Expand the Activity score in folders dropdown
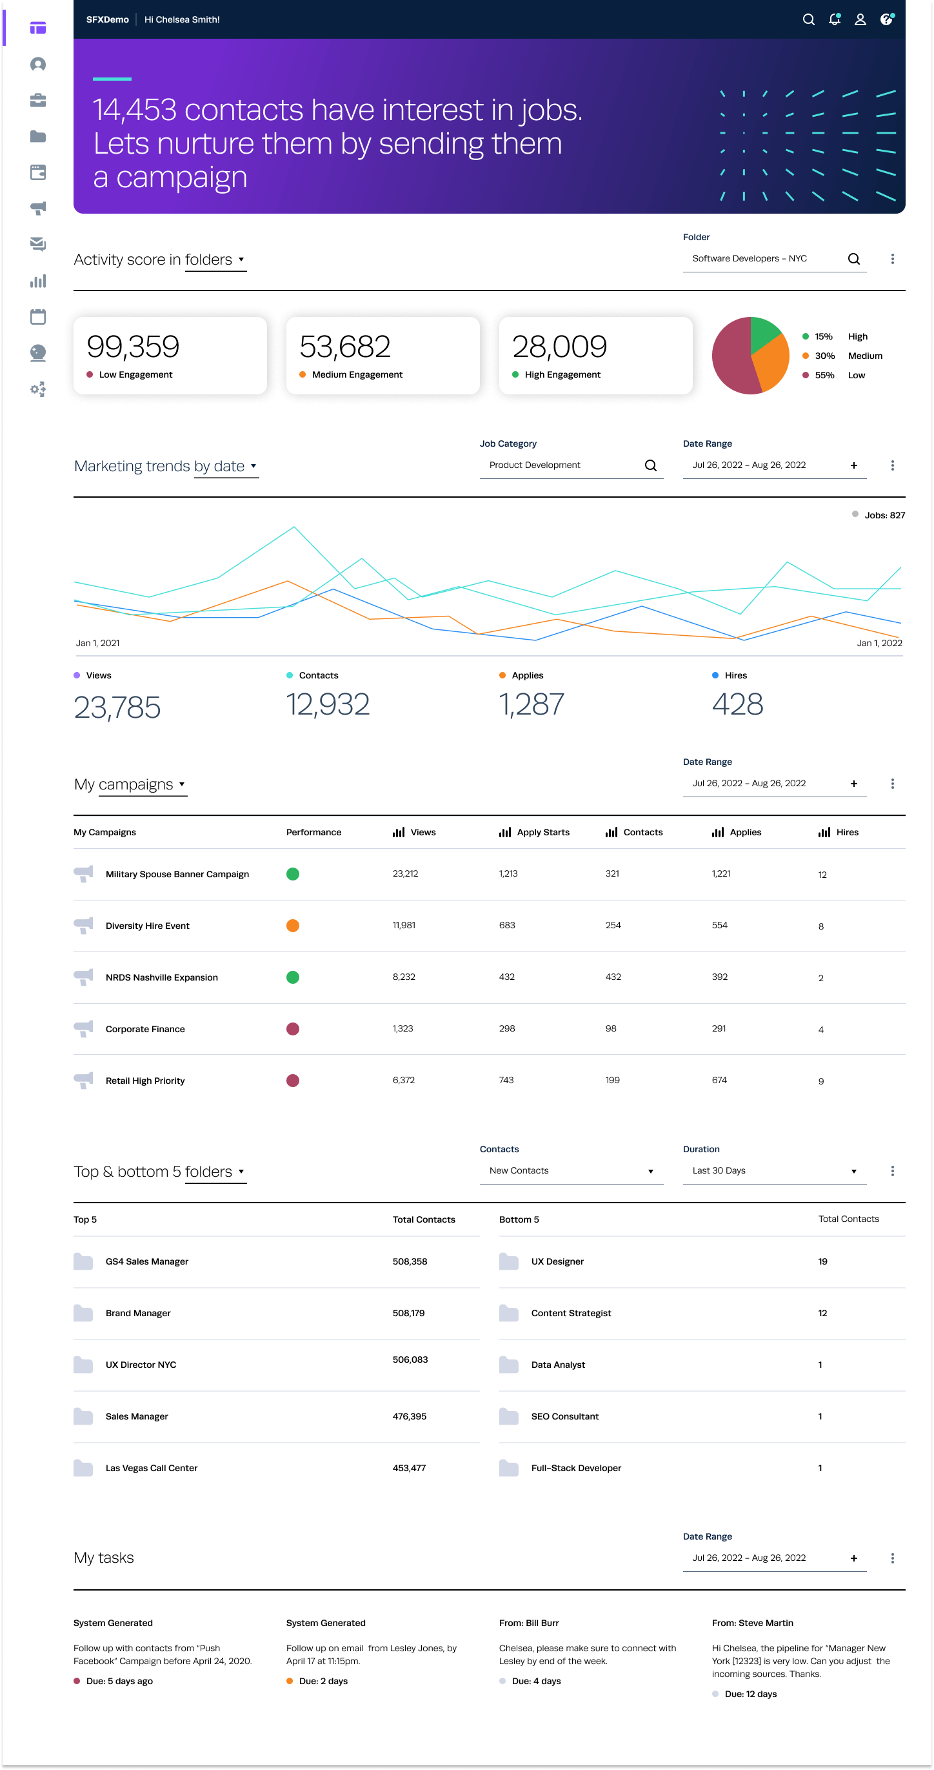The image size is (934, 1770). [241, 259]
